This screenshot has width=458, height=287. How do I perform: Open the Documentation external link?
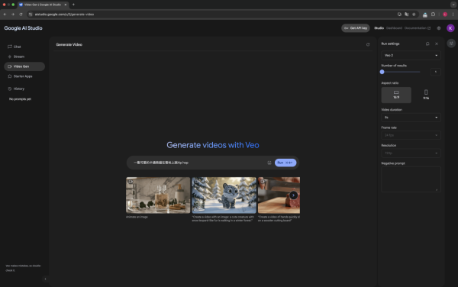coord(418,28)
